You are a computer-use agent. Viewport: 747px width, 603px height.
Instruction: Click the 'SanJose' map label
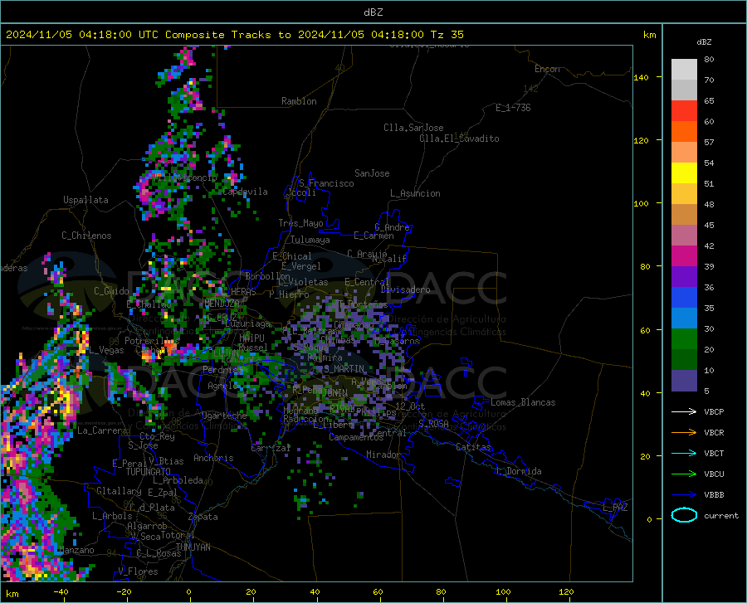coord(372,173)
